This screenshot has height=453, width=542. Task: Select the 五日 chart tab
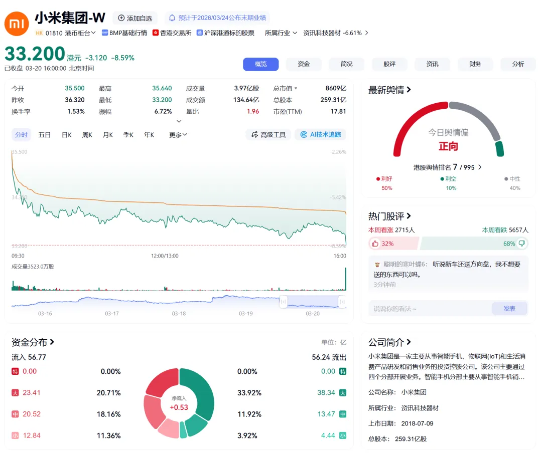point(44,135)
